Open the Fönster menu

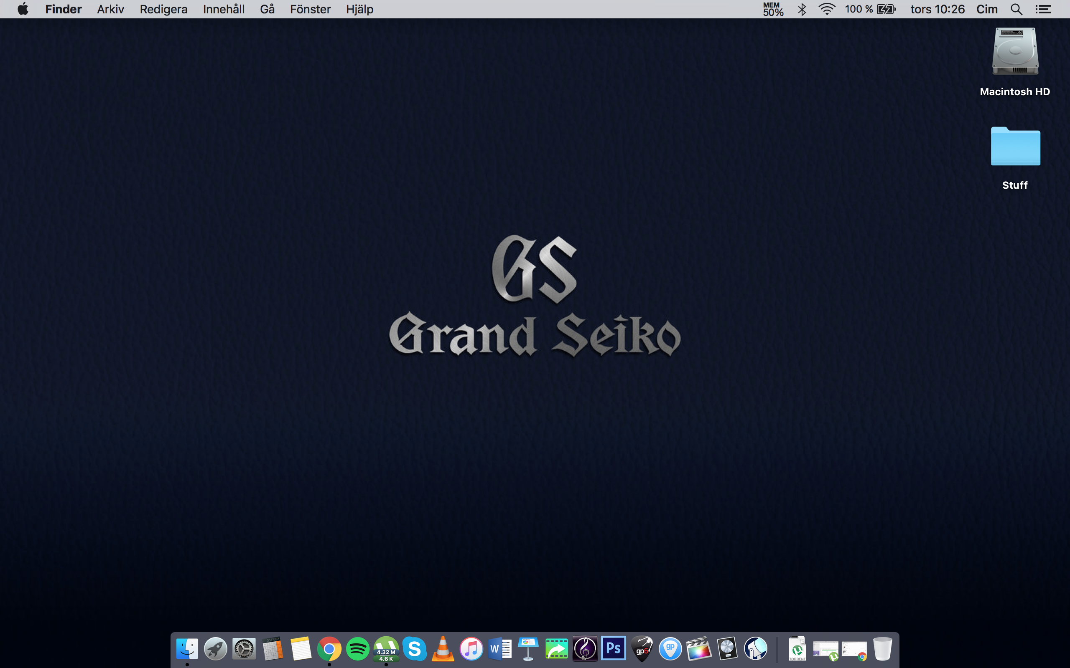[x=311, y=9]
